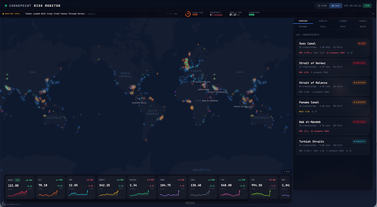The height and width of the screenshot is (207, 377).
Task: Click the Bab el-Mandeb map marker
Action: (x=210, y=97)
